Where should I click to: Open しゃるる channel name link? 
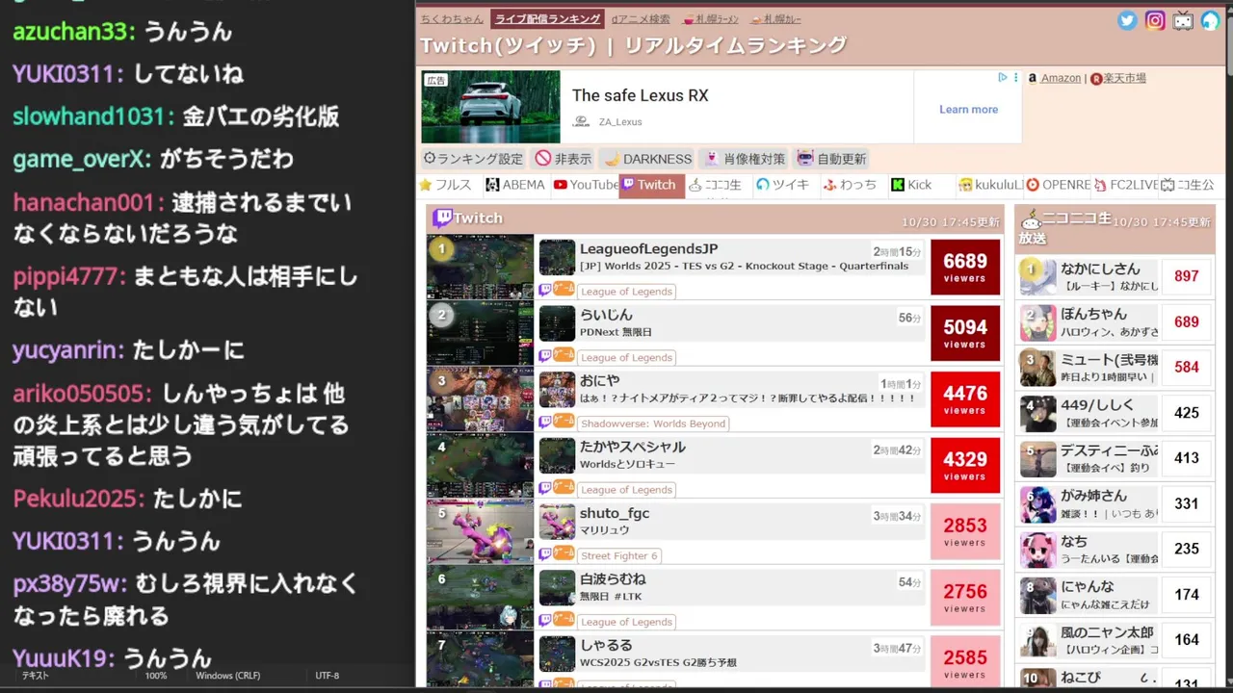pyautogui.click(x=606, y=646)
